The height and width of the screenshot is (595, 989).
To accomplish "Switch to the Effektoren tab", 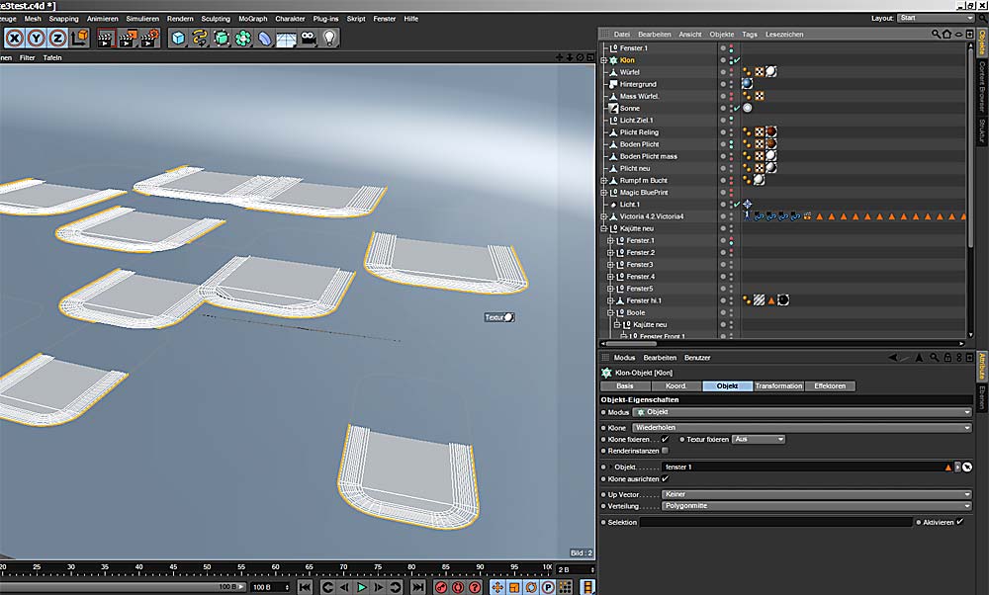I will coord(830,385).
